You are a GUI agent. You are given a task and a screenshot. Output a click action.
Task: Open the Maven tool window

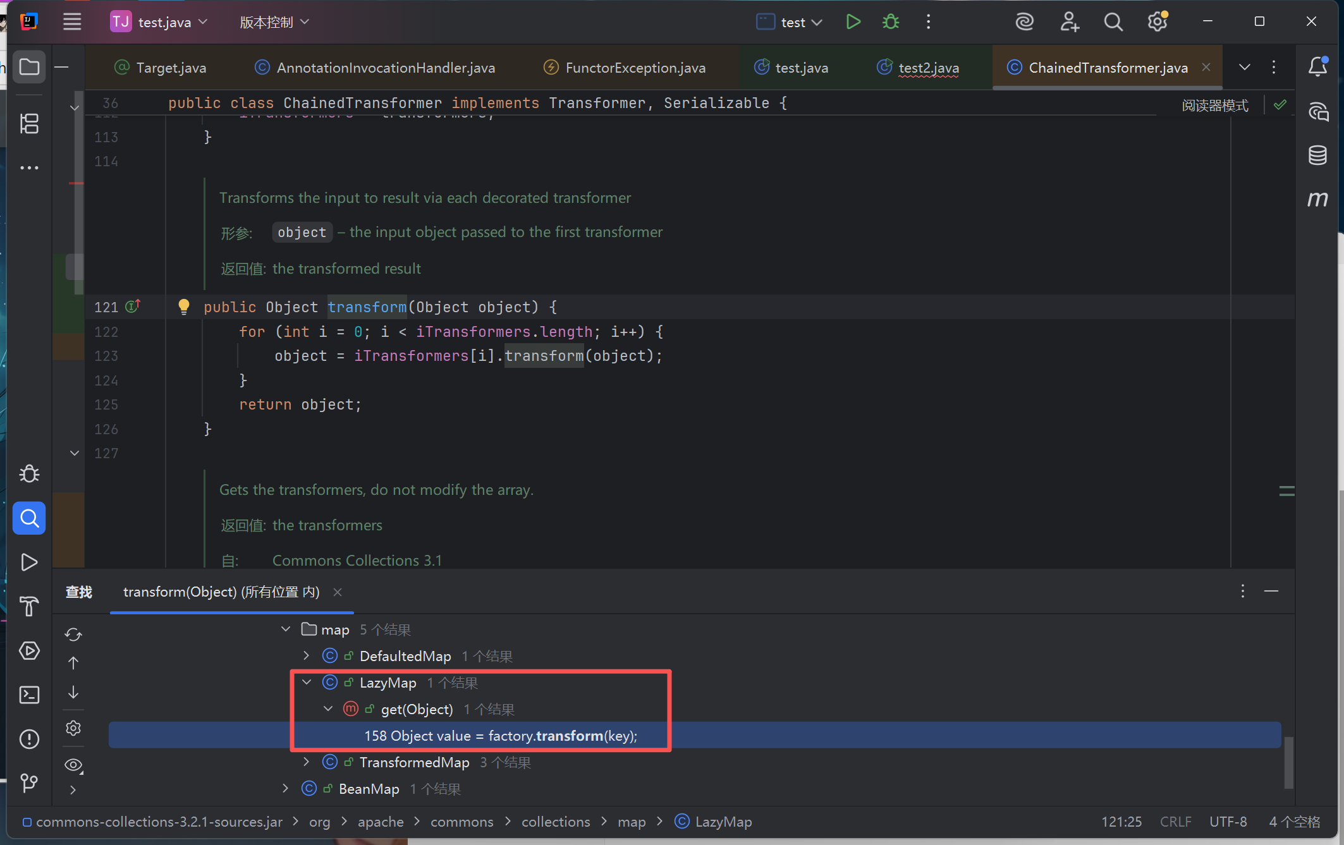click(x=1317, y=199)
